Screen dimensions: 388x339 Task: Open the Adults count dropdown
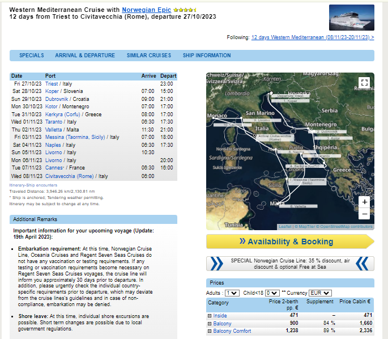tap(232, 293)
